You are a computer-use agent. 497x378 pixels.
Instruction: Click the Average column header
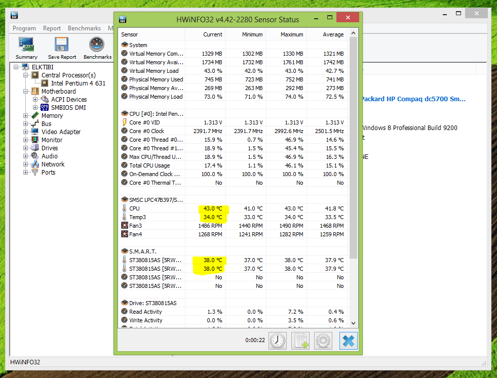pyautogui.click(x=333, y=34)
